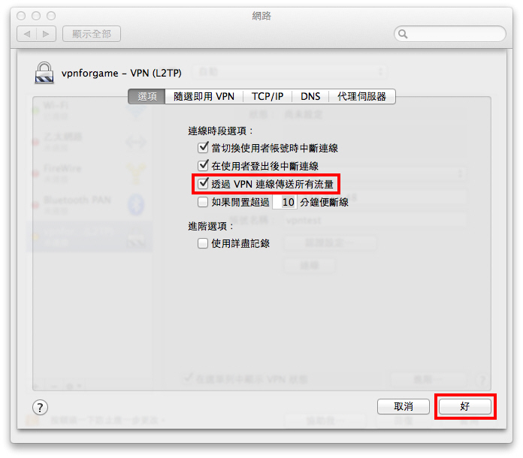Switch to 隨選即用 VPN tab
523x458 pixels.
click(x=204, y=96)
